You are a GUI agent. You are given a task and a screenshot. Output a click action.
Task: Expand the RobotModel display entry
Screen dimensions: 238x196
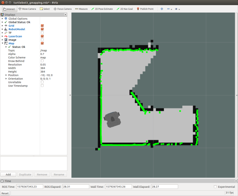tap(2, 29)
